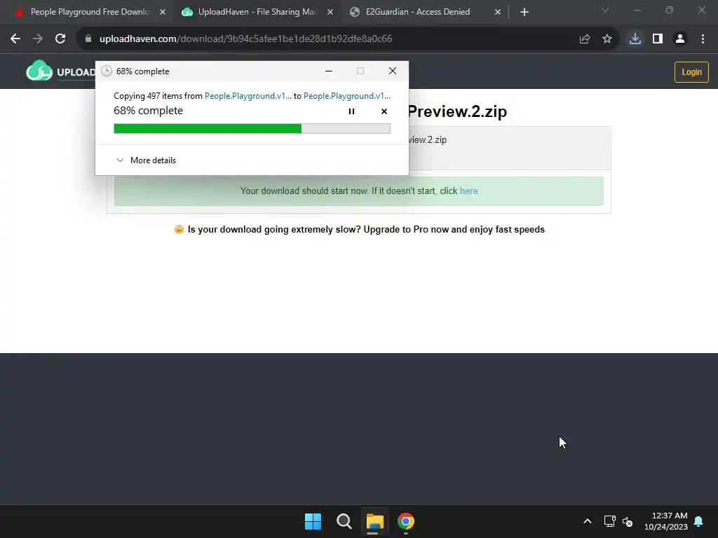Open the tab search chevron

[605, 10]
